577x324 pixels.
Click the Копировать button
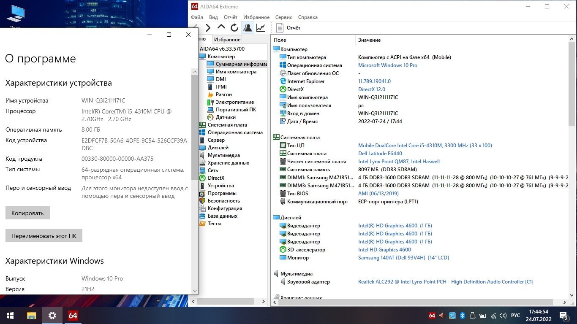coord(27,213)
